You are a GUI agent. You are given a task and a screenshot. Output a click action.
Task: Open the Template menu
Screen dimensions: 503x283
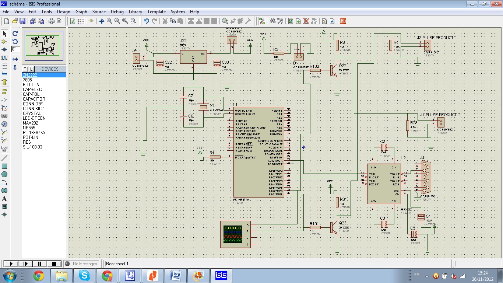[x=156, y=12]
